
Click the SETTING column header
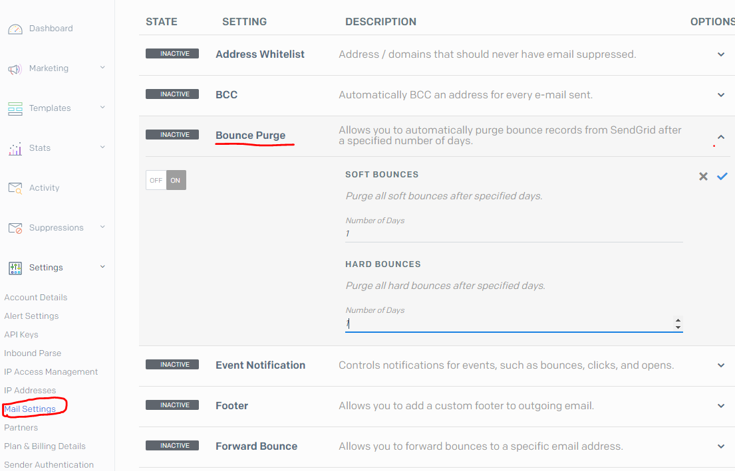tap(244, 22)
